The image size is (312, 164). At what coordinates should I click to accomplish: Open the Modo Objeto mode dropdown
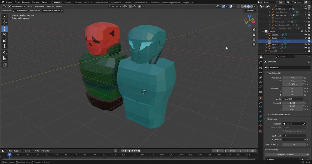coord(17,6)
